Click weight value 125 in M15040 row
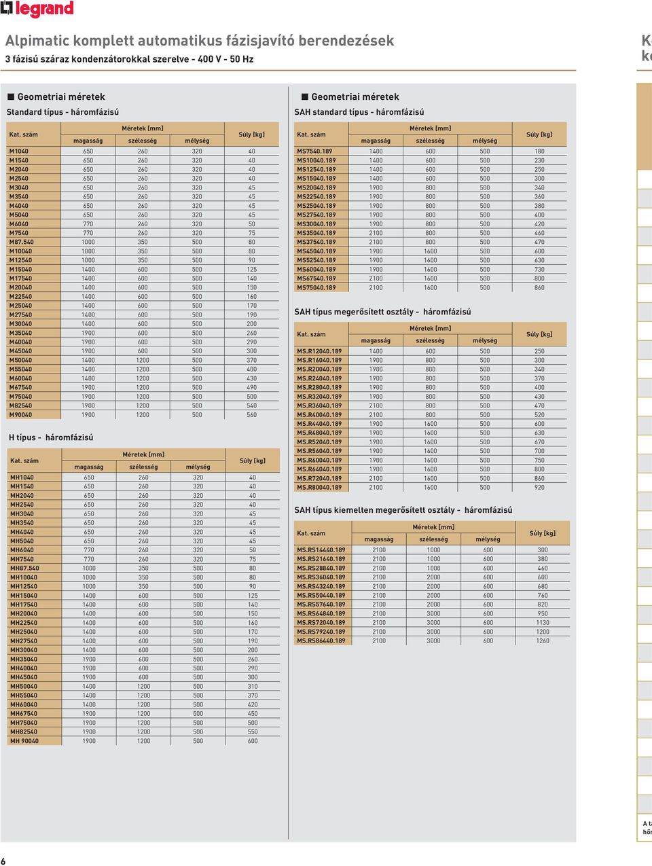The image size is (652, 866). coord(252,270)
